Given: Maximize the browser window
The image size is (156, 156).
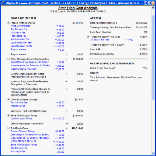Looking at the screenshot, I should pos(149,3).
